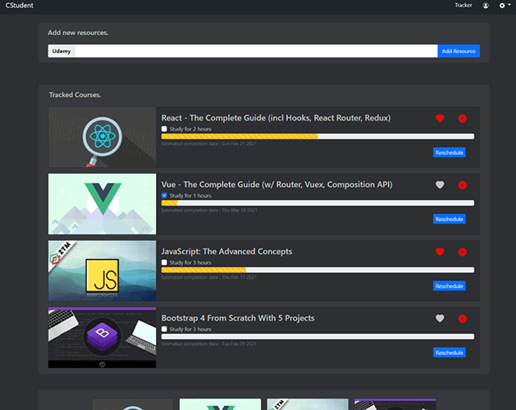Click the JavaScript course progress bar
Screen dimensions: 516x410
pos(317,270)
